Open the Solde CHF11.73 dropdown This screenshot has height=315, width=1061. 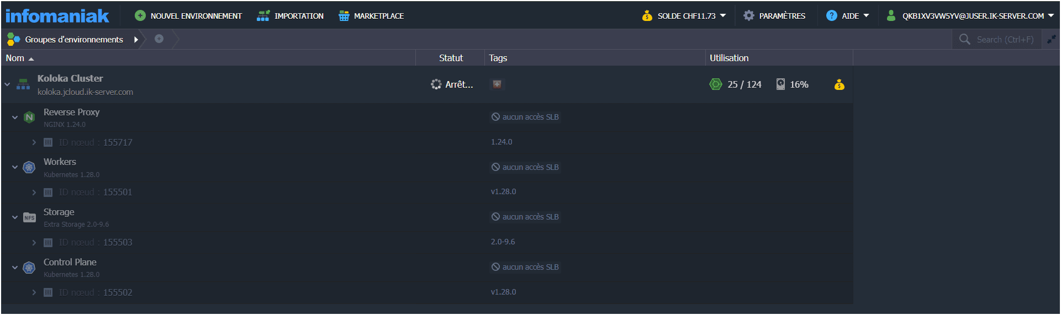coord(684,16)
